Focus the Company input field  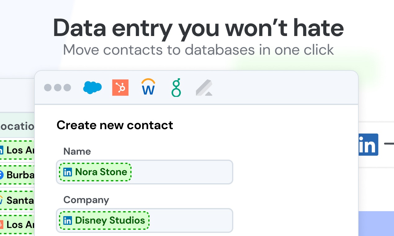(145, 220)
